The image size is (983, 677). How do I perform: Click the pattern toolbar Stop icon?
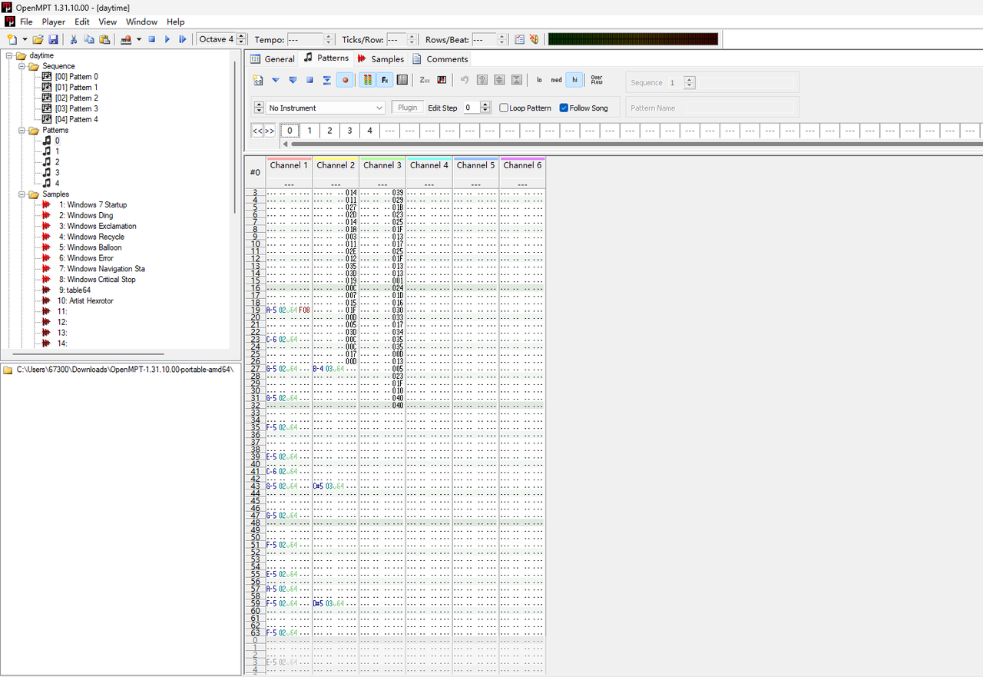(309, 80)
